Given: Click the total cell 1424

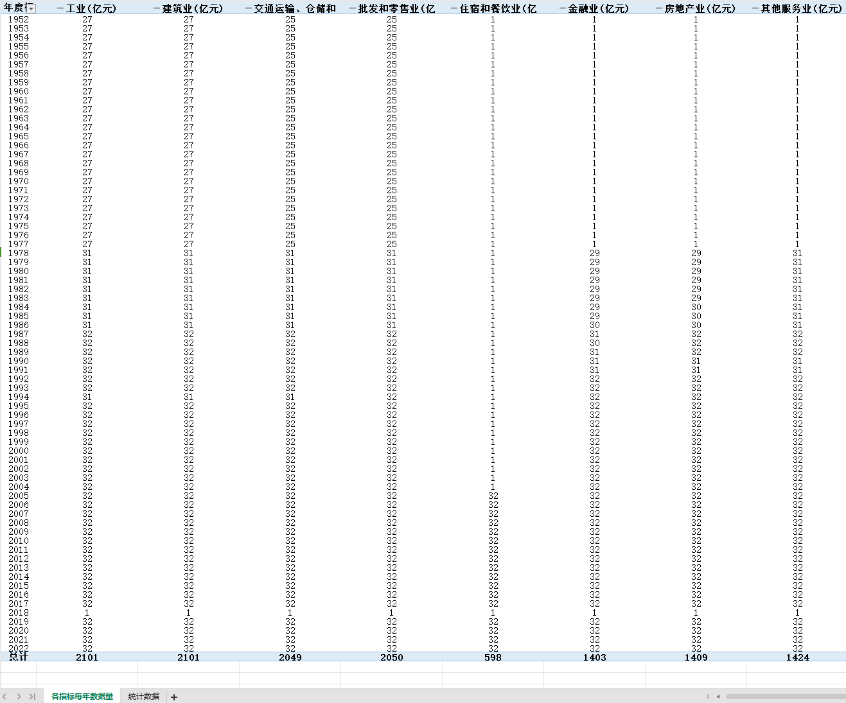Looking at the screenshot, I should coord(798,657).
